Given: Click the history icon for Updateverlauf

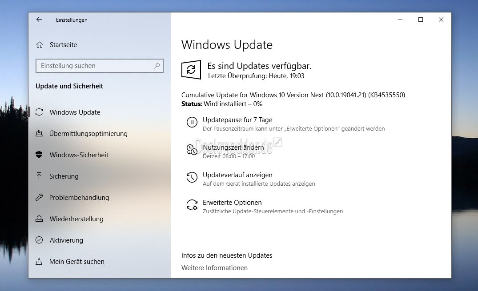Looking at the screenshot, I should 192,177.
